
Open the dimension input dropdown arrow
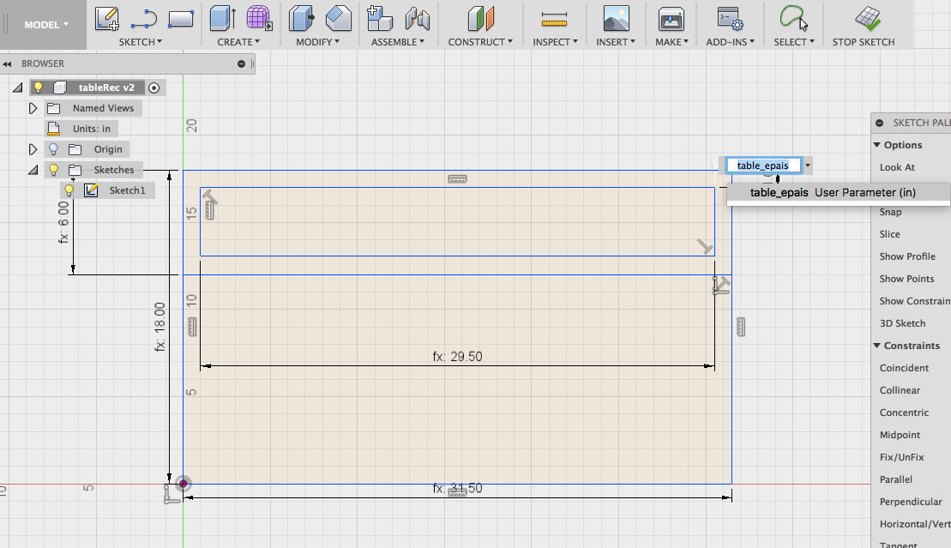pos(808,165)
